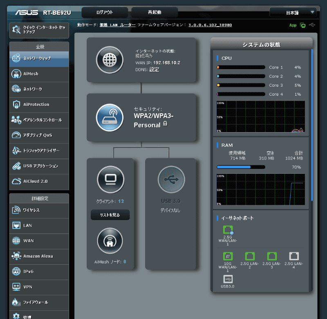Screen dimensions: 327x319
Task: Open VPN settings
Action: (39, 287)
